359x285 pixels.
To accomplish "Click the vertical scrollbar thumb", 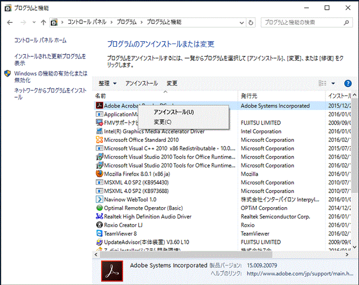I will click(x=354, y=146).
